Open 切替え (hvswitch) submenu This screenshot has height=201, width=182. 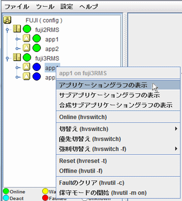coord(118,129)
